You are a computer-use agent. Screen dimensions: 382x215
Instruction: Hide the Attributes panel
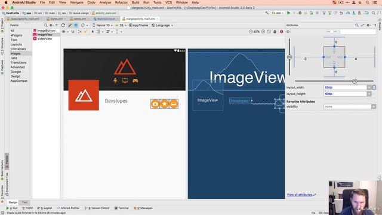(375, 25)
